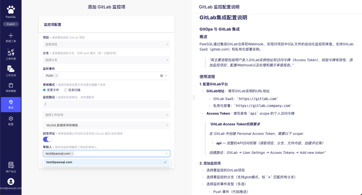362x195 pixels.
Task: Remove the PUSH event tag
Action: pyautogui.click(x=56, y=76)
